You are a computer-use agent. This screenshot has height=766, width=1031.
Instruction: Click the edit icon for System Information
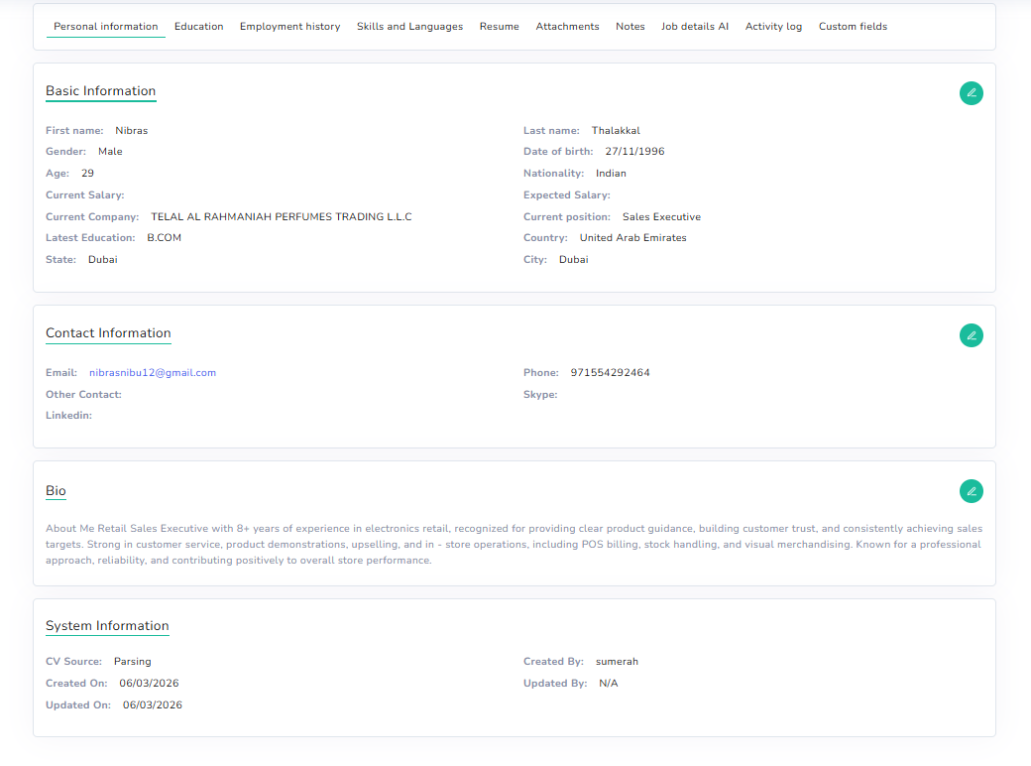coord(971,626)
